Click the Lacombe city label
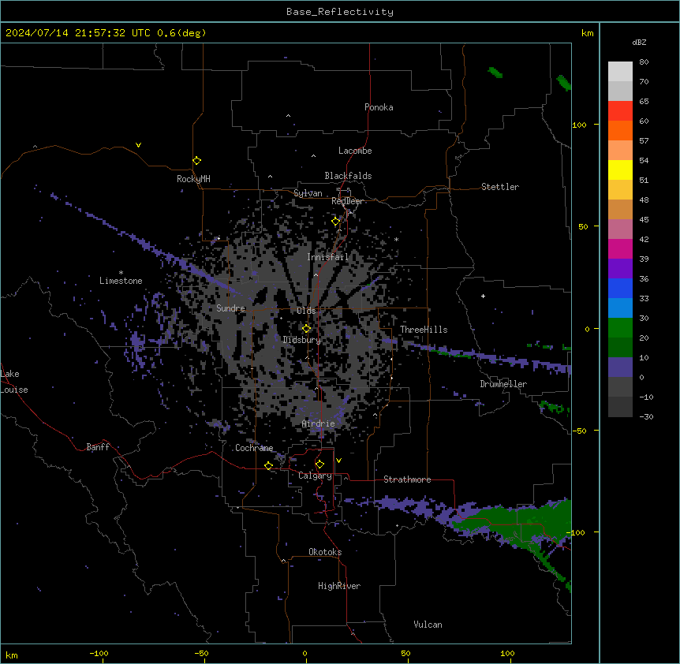The image size is (680, 664). pos(355,151)
